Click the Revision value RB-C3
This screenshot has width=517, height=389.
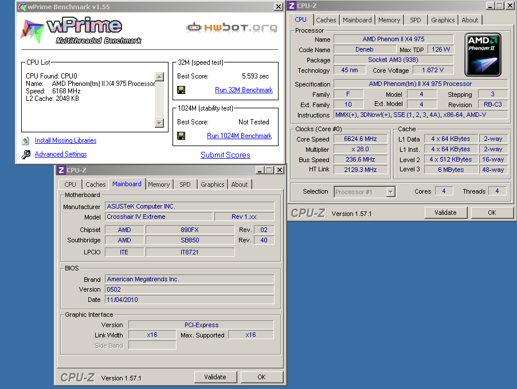(493, 104)
